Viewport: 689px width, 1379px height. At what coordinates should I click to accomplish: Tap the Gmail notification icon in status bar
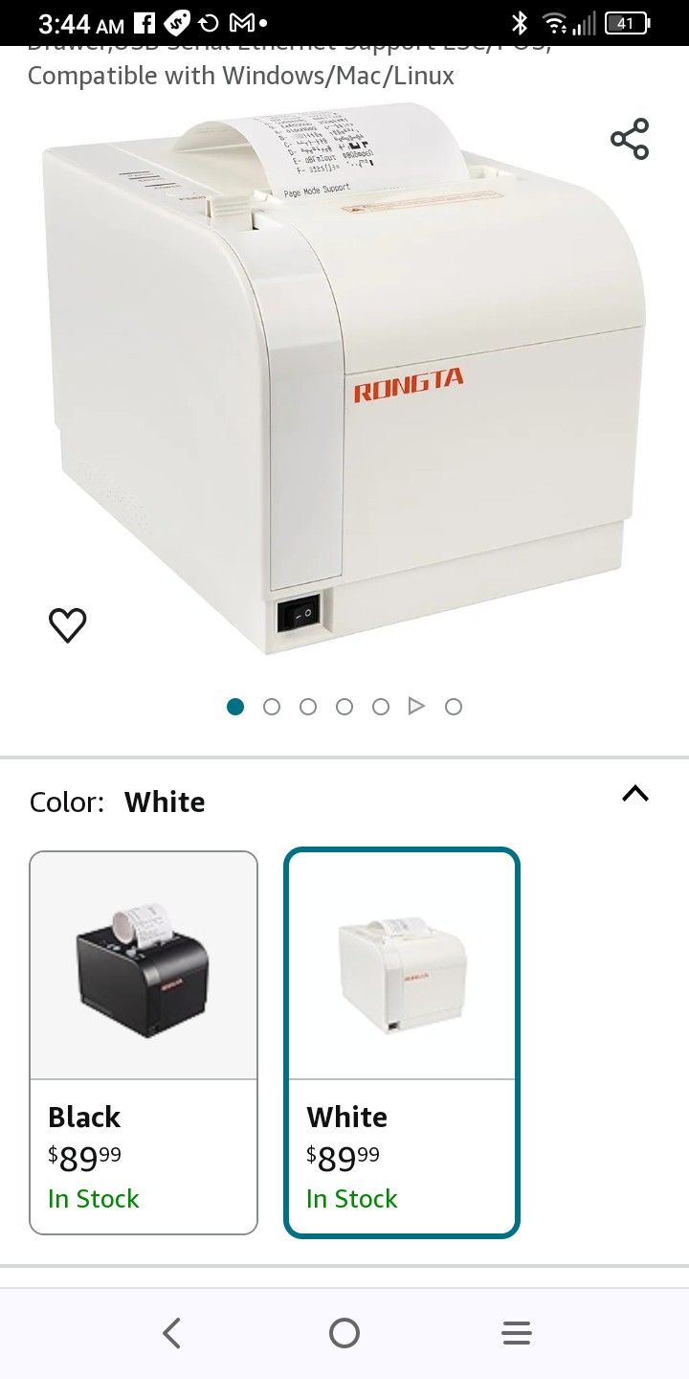(241, 23)
